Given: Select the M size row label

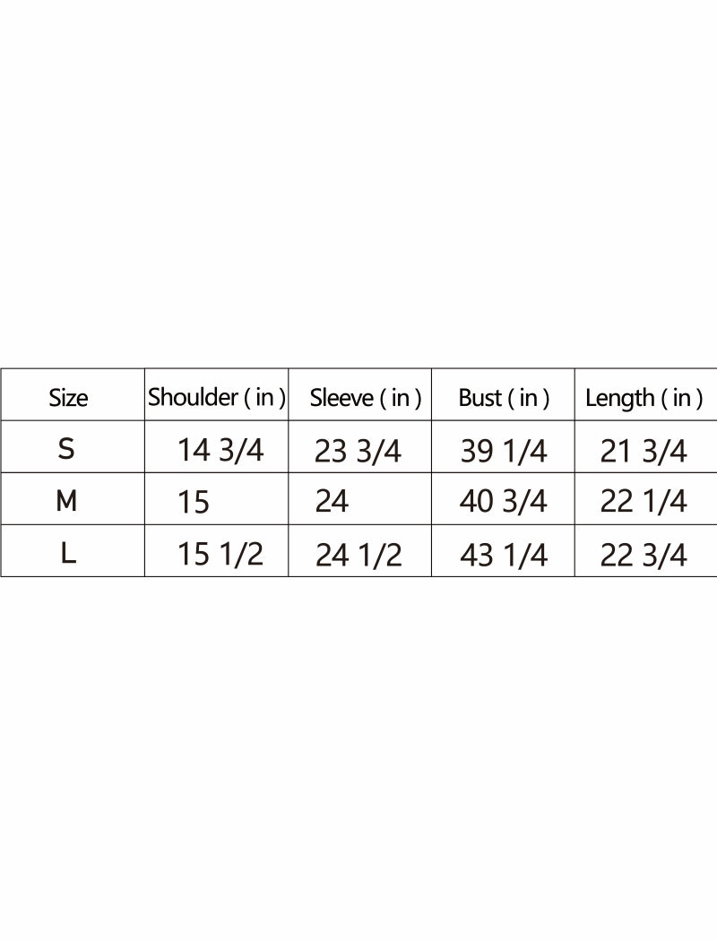Looking at the screenshot, I should (66, 501).
